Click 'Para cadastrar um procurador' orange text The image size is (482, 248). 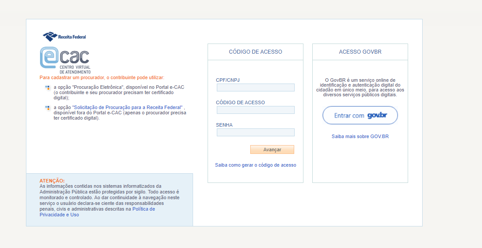pos(102,77)
